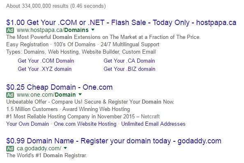Visit the Unlimited Email Addresses link
This screenshot has width=244, height=163.
(x=153, y=124)
